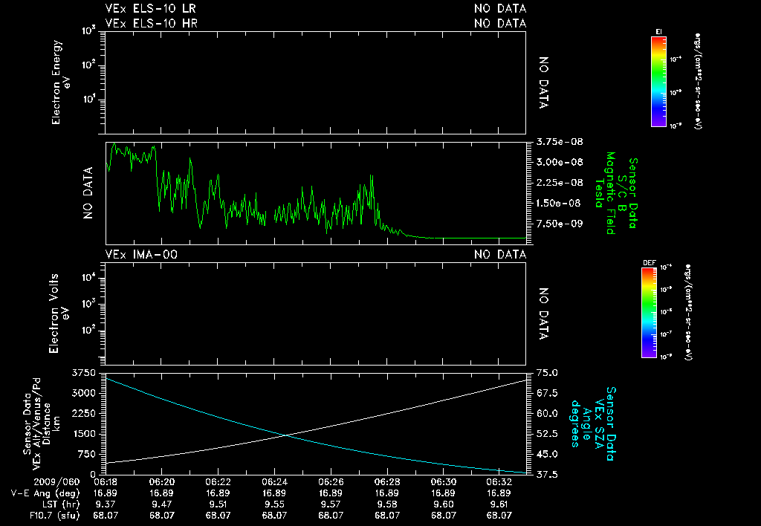This screenshot has height=526, width=761.
Task: Click the 'Electron Volts eV' axis label
Action: pos(59,313)
